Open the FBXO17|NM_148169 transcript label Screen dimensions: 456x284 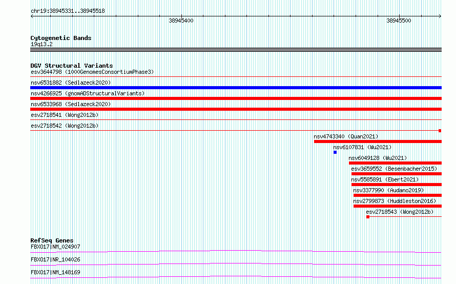[55, 272]
